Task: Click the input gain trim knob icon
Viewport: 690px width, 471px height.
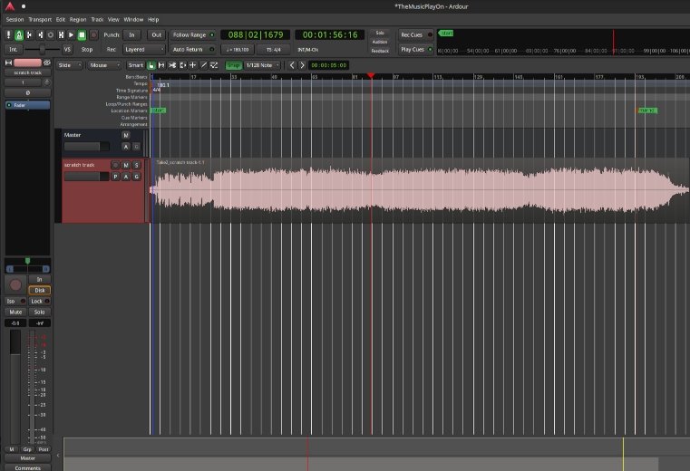Action: [x=46, y=82]
